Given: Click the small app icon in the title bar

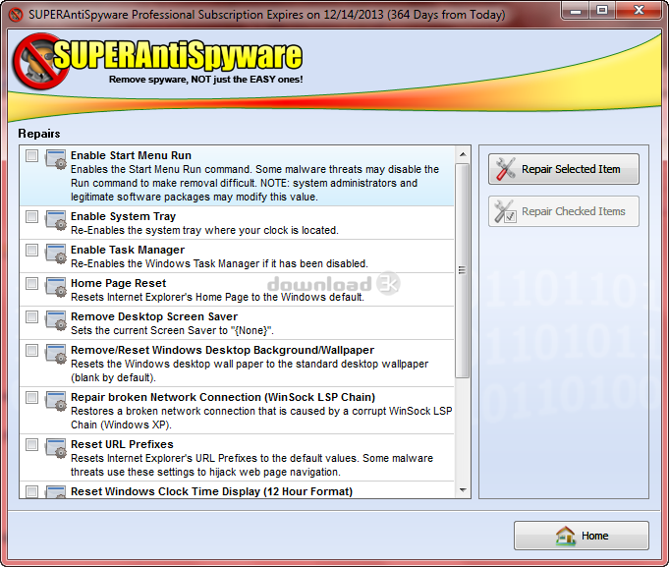Looking at the screenshot, I should 15,15.
